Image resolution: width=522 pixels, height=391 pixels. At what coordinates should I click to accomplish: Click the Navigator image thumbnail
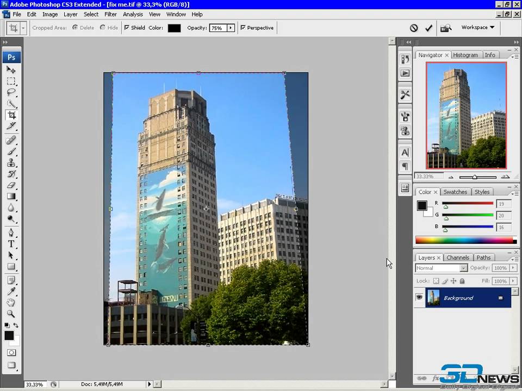[466, 115]
